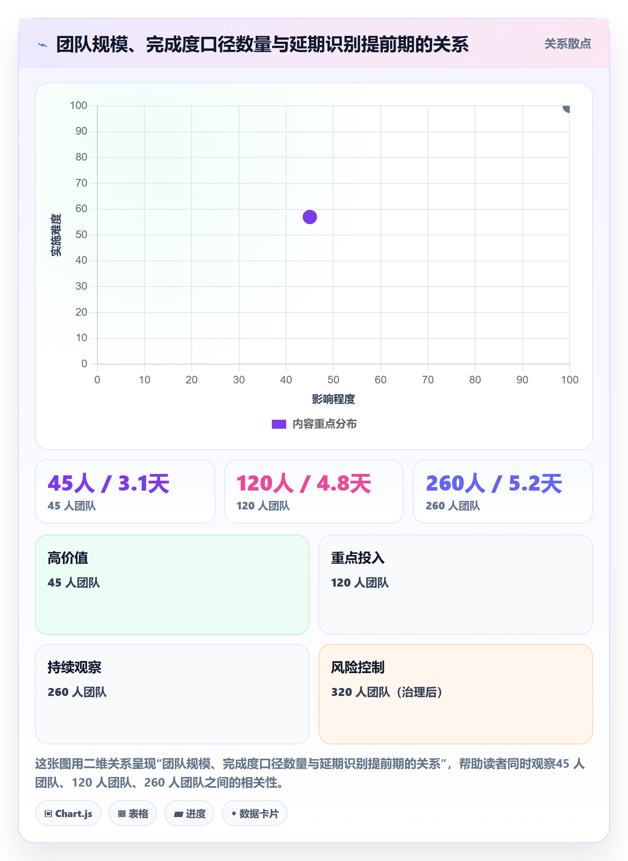628x861 pixels.
Task: Click the grid icon in the 表格 chip
Action: [122, 814]
